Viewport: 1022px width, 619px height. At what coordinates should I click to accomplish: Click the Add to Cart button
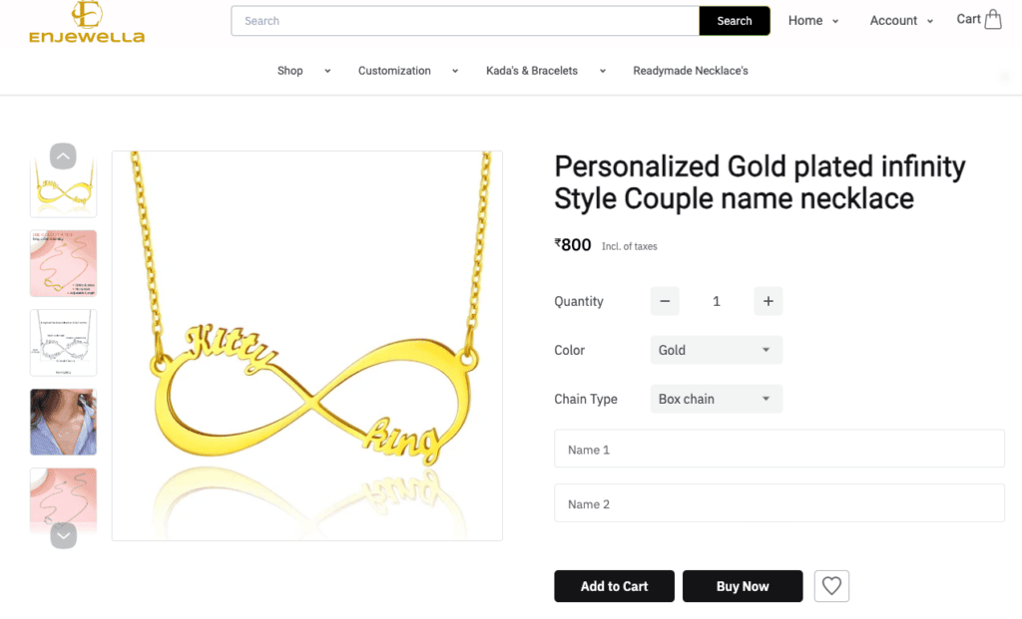pos(614,586)
